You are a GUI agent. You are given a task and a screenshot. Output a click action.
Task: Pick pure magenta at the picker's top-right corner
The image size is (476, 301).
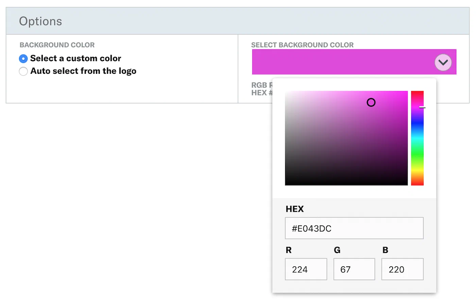coord(406,92)
